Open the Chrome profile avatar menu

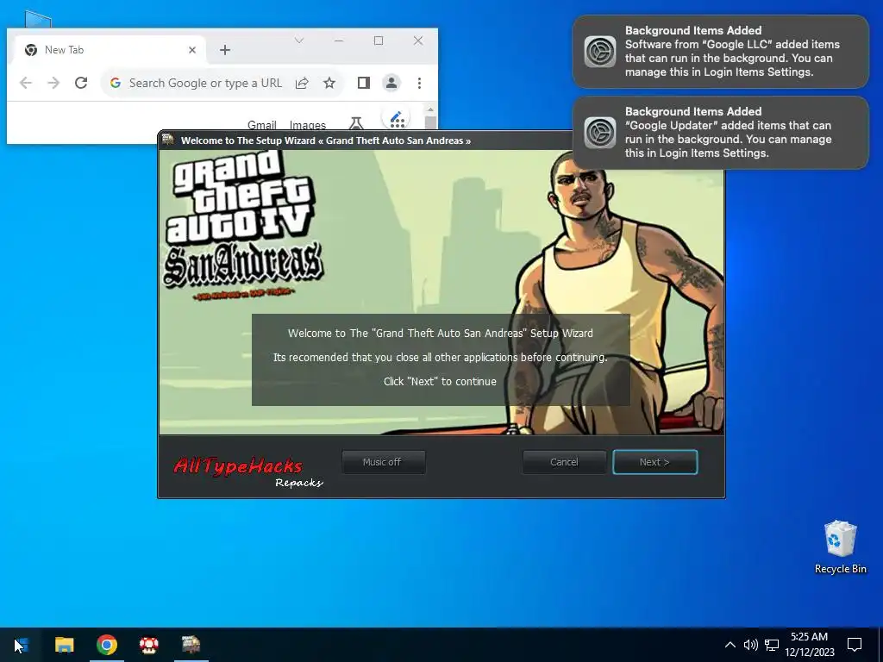(391, 83)
